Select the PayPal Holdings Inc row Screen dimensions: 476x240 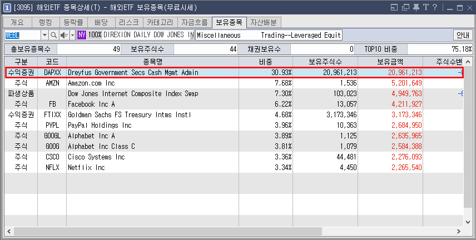tap(234, 125)
